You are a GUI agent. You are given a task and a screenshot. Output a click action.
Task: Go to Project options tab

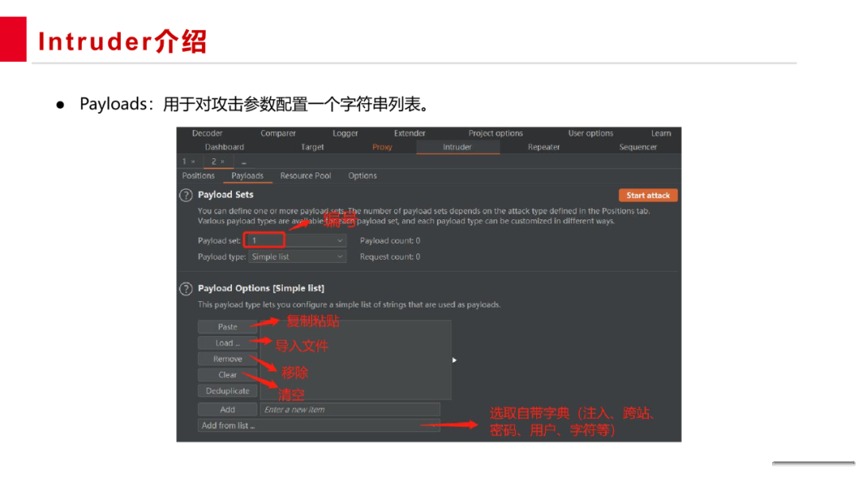[x=495, y=133]
